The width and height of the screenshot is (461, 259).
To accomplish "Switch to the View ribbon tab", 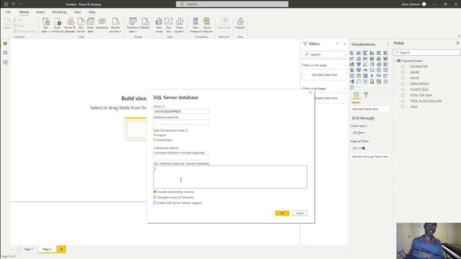I will point(77,12).
